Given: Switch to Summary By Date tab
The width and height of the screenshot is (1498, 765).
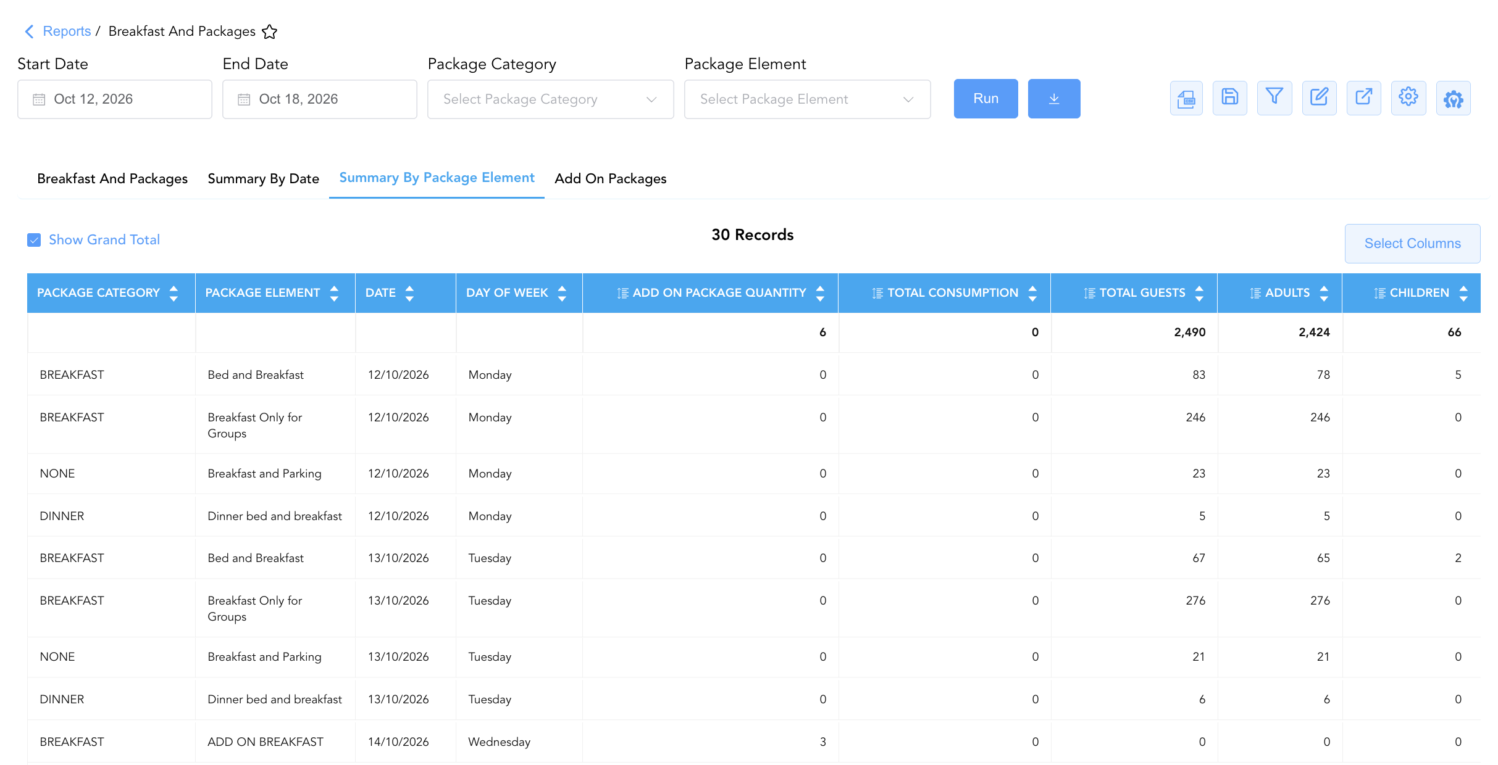Looking at the screenshot, I should (264, 179).
